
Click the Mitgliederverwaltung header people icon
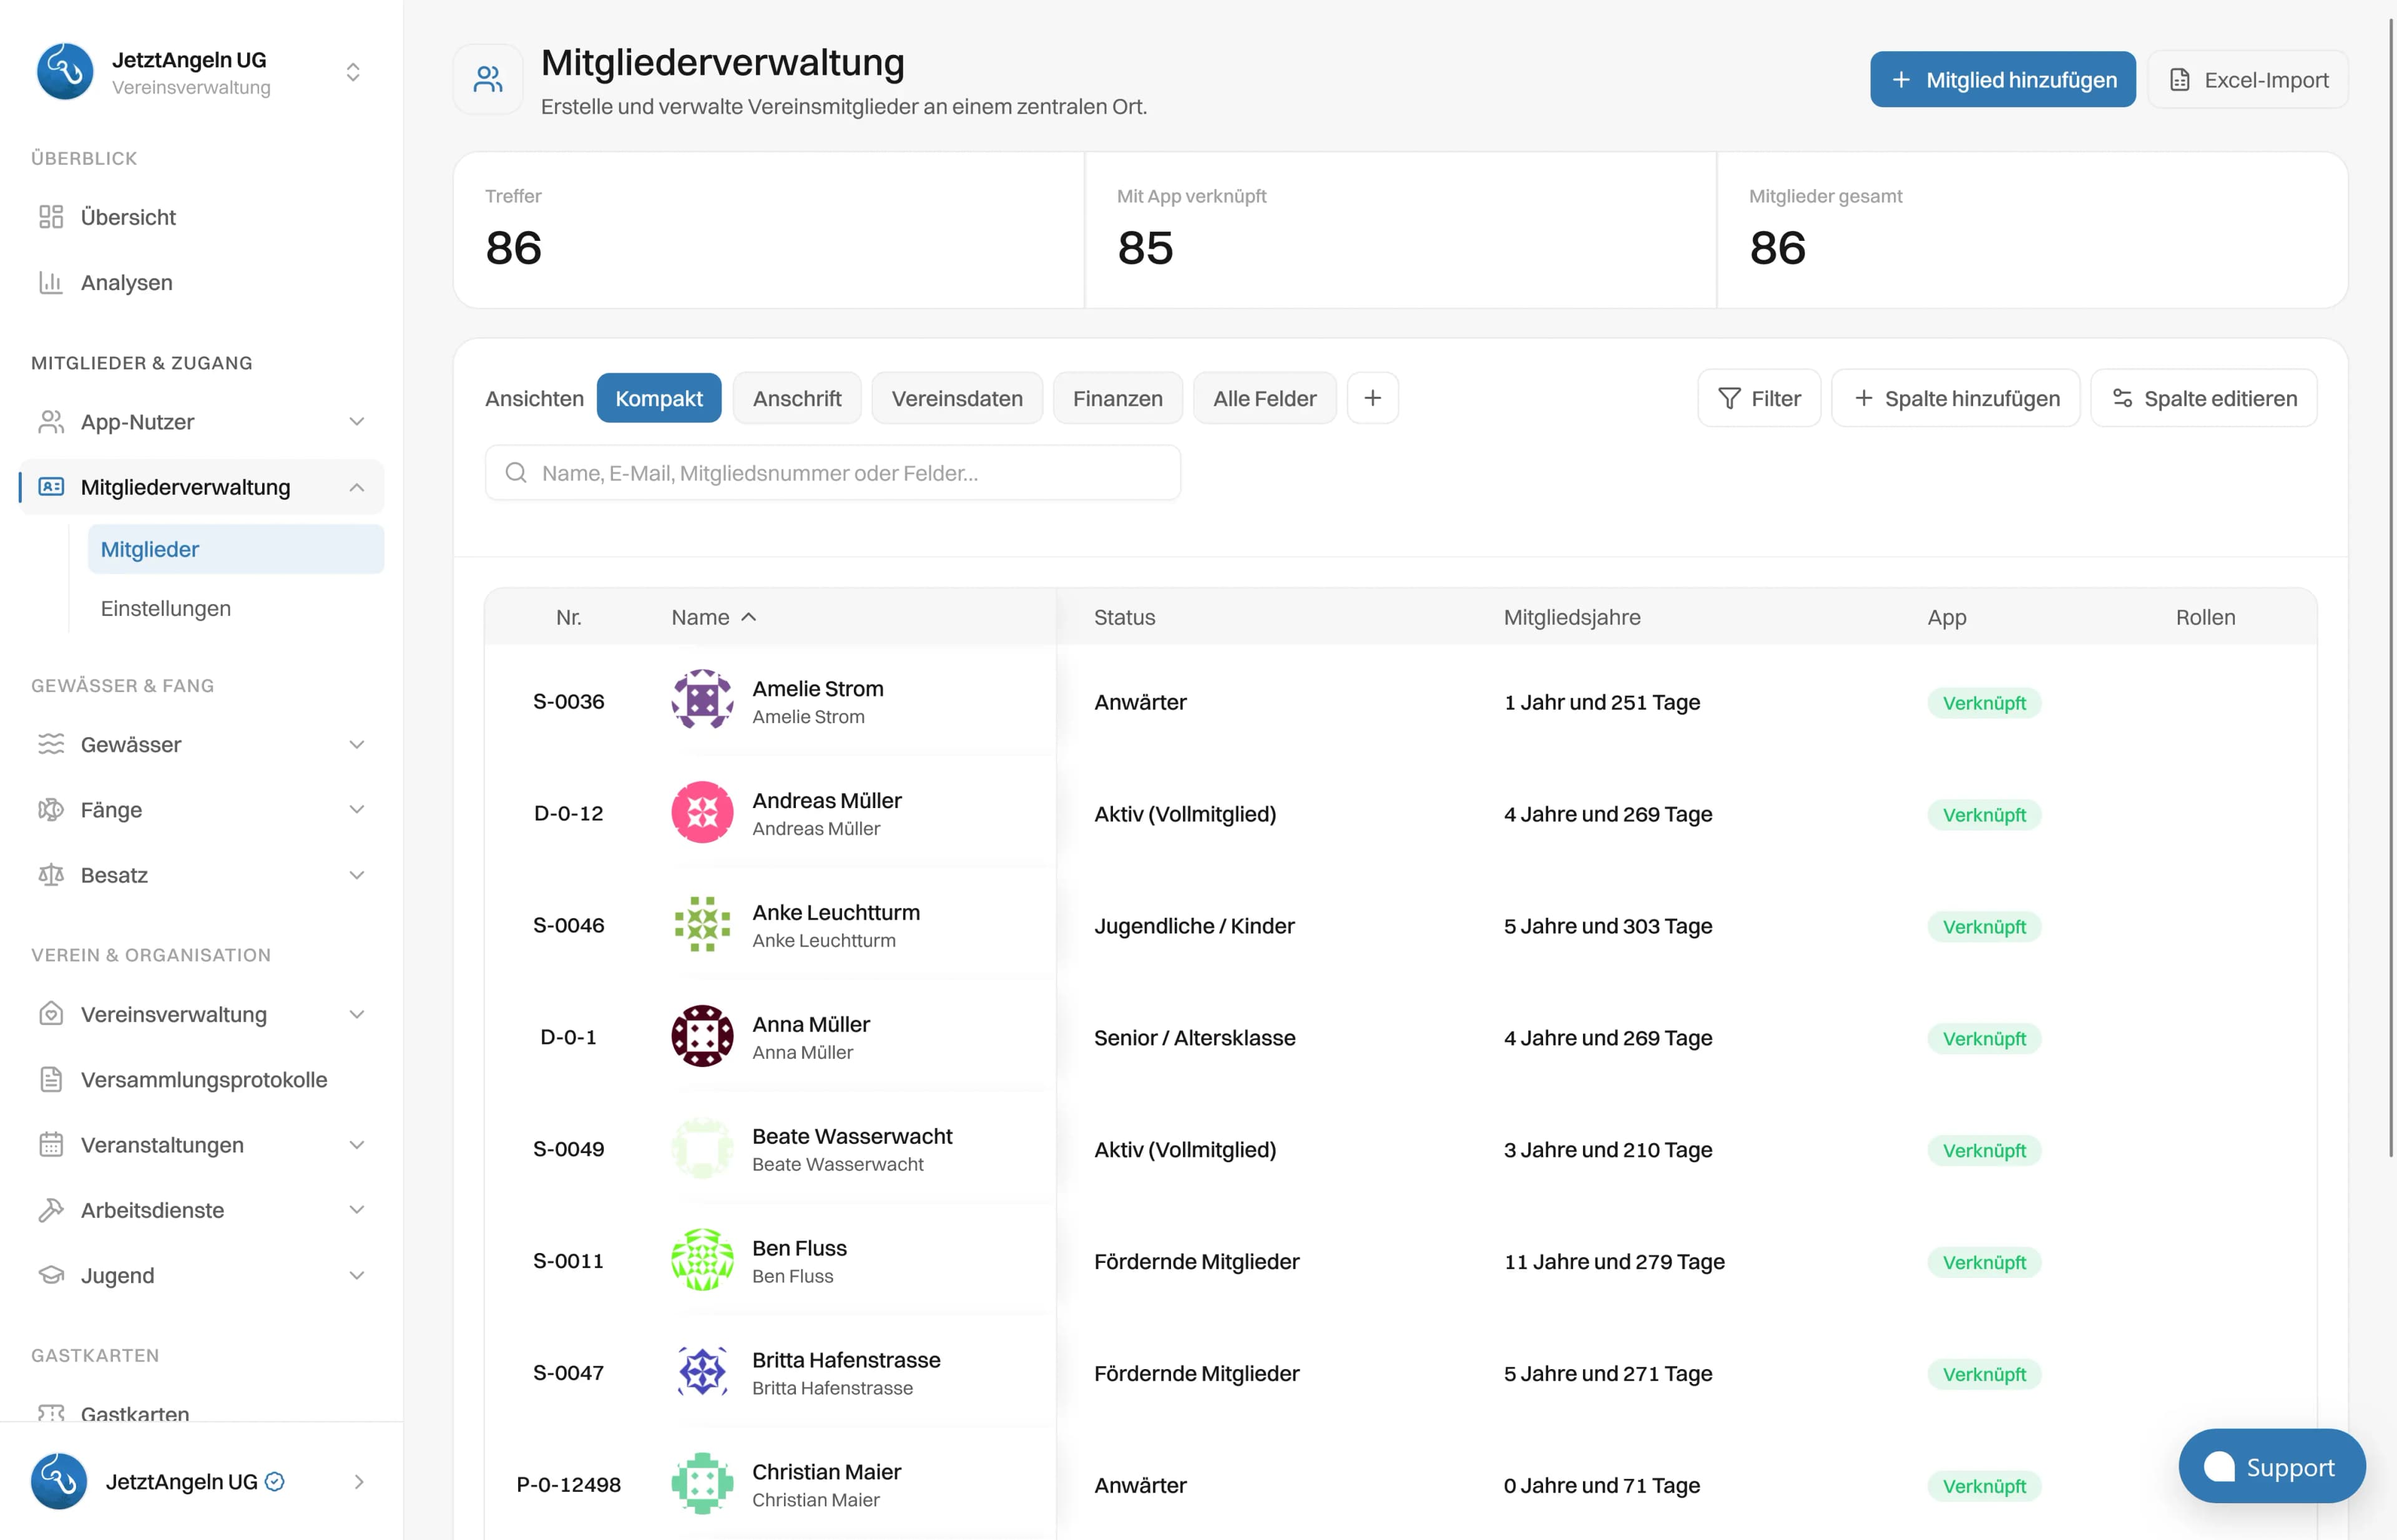pyautogui.click(x=488, y=79)
